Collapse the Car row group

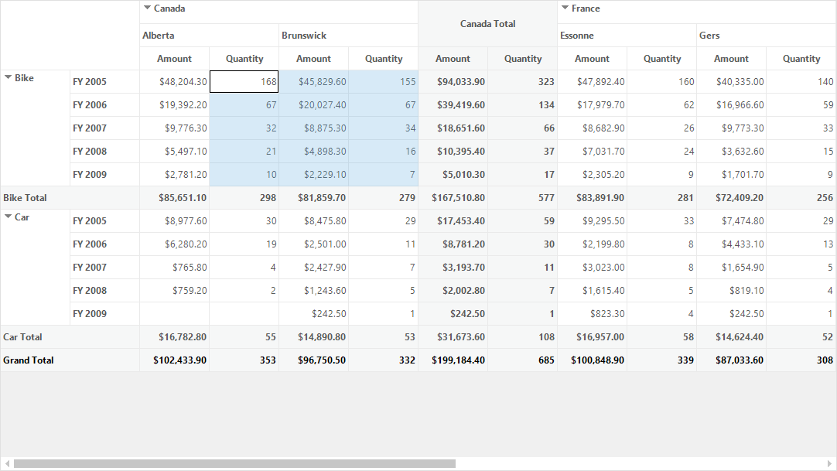click(8, 217)
